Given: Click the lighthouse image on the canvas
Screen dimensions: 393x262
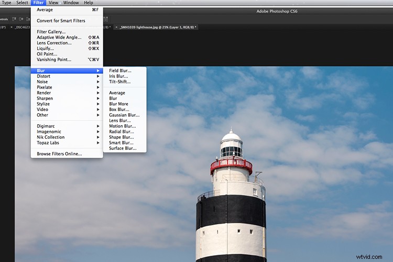Looking at the screenshot, I should [231, 195].
